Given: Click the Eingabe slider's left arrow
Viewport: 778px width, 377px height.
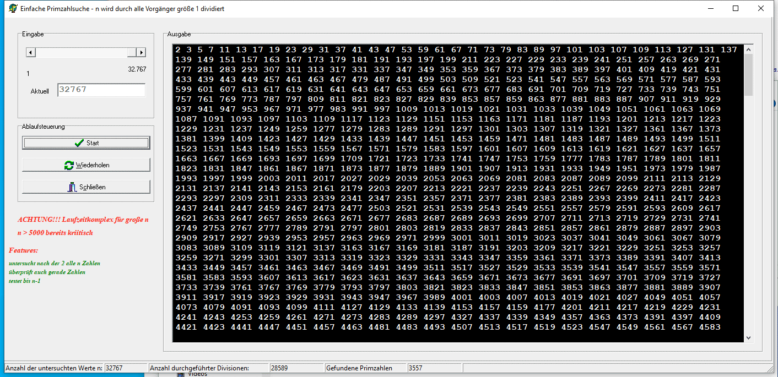Looking at the screenshot, I should click(31, 52).
